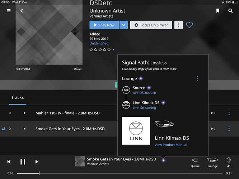Expand Play Now dropdown arrow
Viewport: 239px width, 179px height.
(x=123, y=25)
